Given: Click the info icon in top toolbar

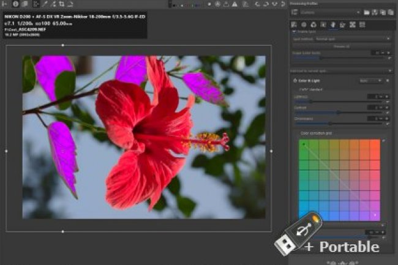Looking at the screenshot, I should 16,4.
